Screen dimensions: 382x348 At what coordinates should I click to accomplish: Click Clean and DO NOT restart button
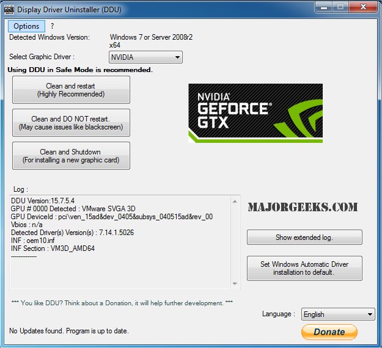pyautogui.click(x=71, y=123)
